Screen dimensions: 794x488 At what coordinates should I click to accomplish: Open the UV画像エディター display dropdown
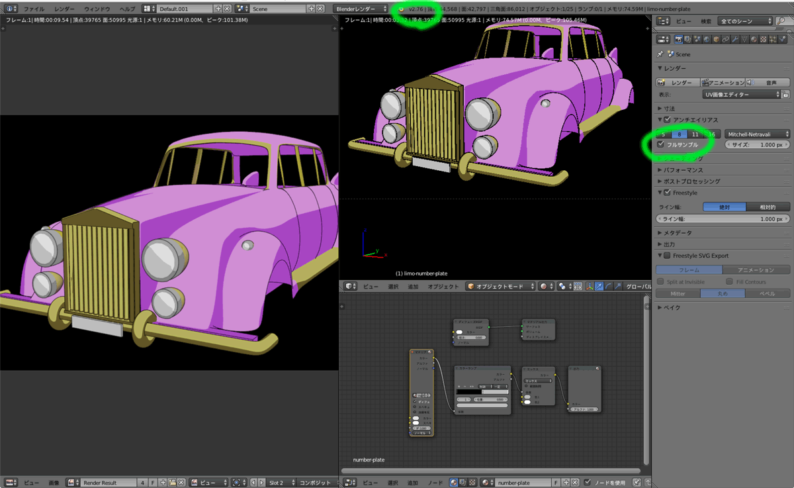[x=741, y=95]
